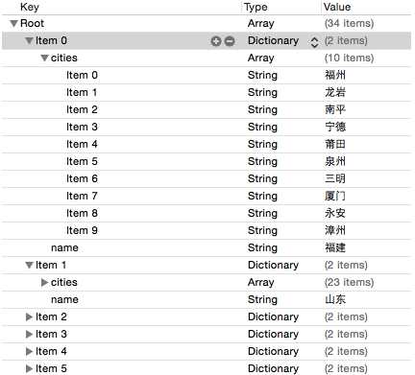Select the name value 山东

[x=335, y=299]
